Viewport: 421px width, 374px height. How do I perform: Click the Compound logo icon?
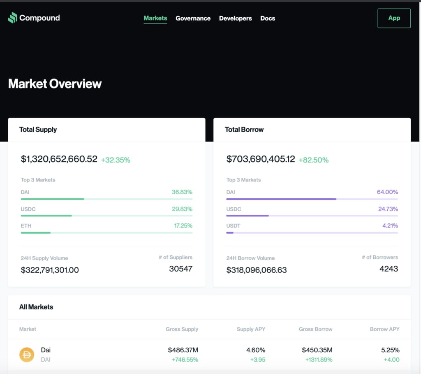point(13,18)
